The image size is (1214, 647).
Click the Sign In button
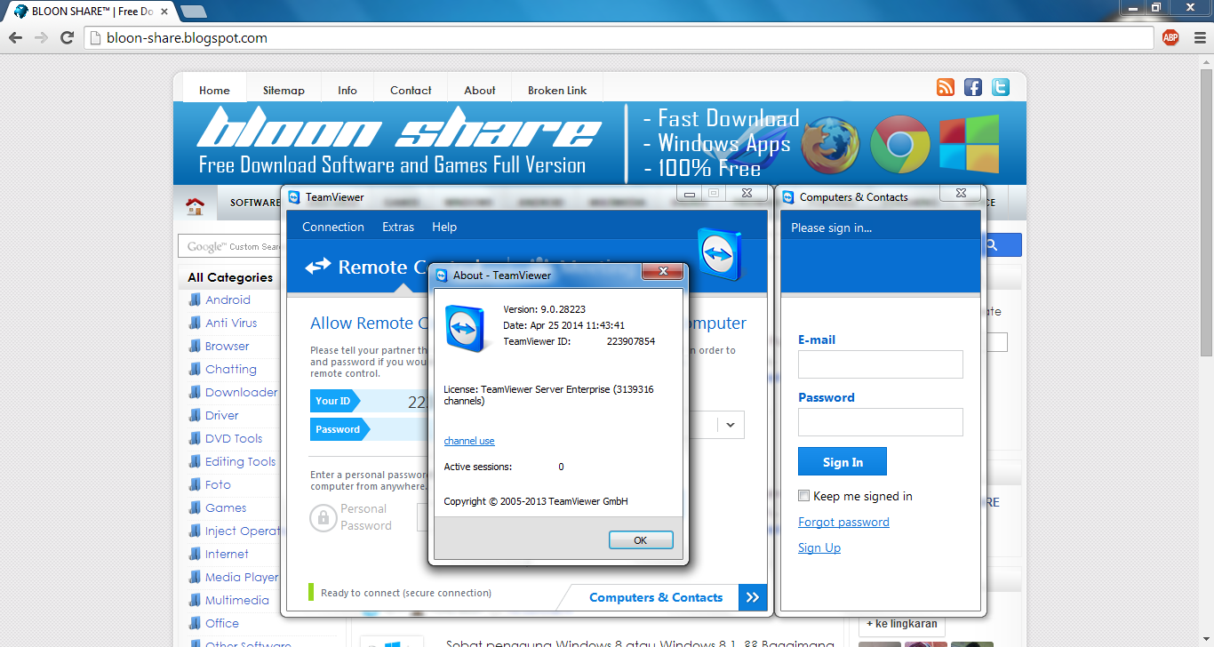click(x=843, y=462)
